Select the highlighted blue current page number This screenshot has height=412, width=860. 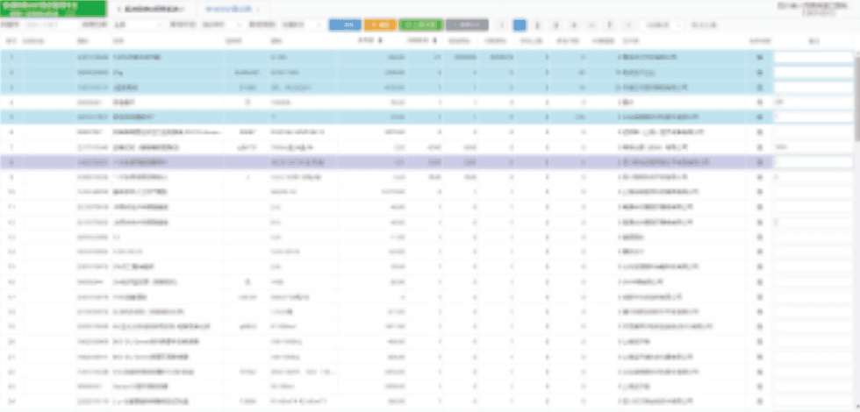point(520,25)
